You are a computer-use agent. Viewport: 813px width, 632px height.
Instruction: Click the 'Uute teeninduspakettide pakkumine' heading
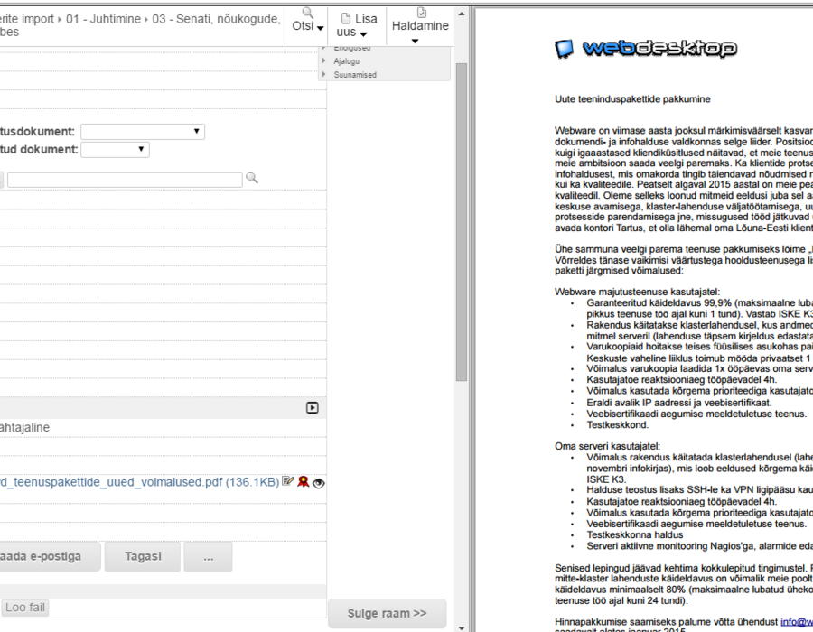(x=632, y=99)
